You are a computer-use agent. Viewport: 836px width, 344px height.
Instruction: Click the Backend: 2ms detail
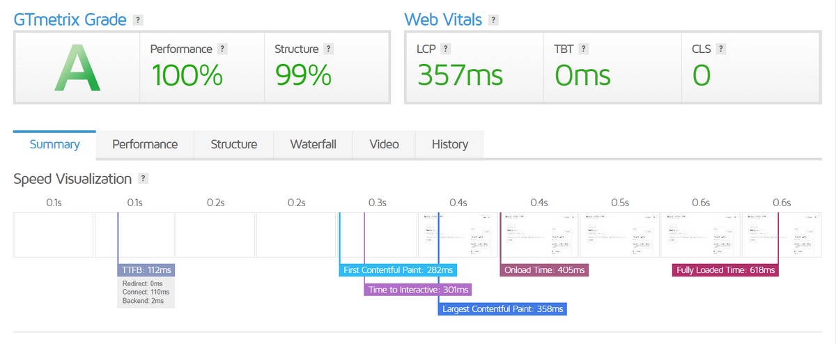(142, 300)
